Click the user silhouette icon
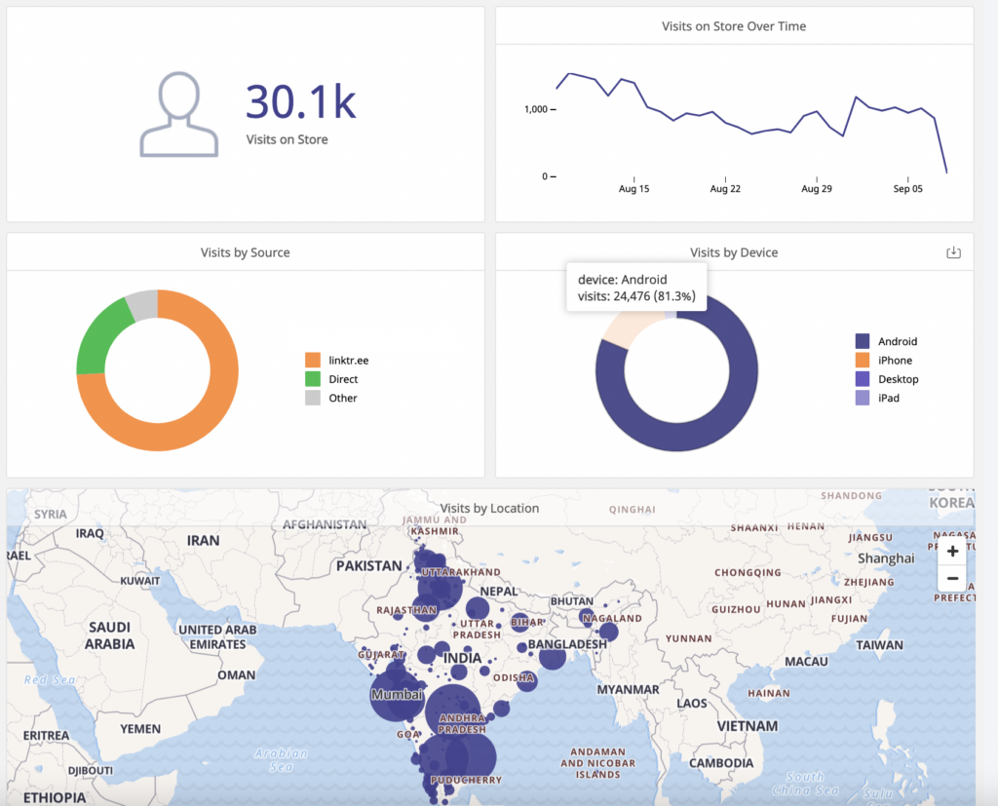 click(179, 115)
